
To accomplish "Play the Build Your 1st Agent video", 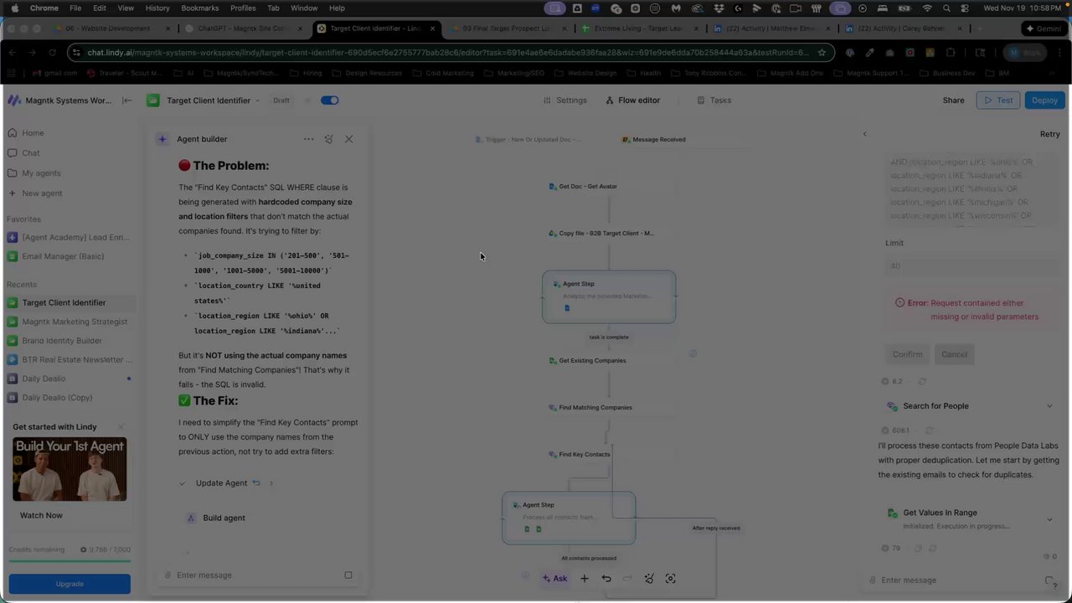I will tap(70, 469).
